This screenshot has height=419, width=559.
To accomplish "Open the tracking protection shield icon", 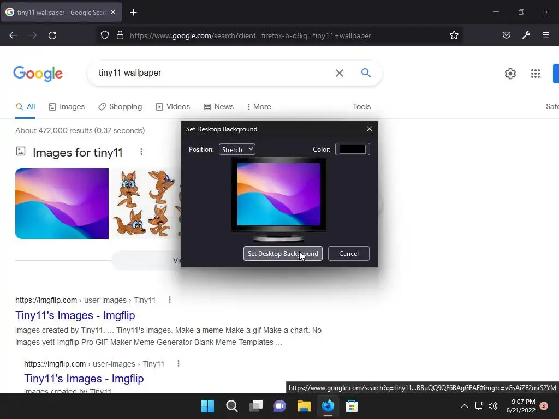I will 104,35.
